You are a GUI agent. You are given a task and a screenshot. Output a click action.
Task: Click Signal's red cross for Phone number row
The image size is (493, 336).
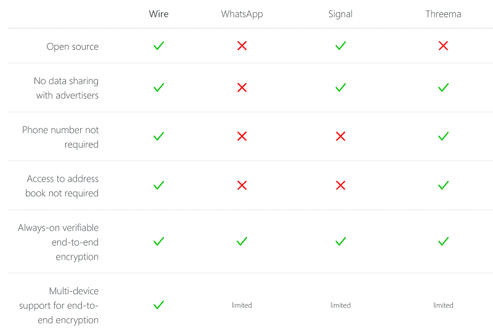click(x=340, y=137)
